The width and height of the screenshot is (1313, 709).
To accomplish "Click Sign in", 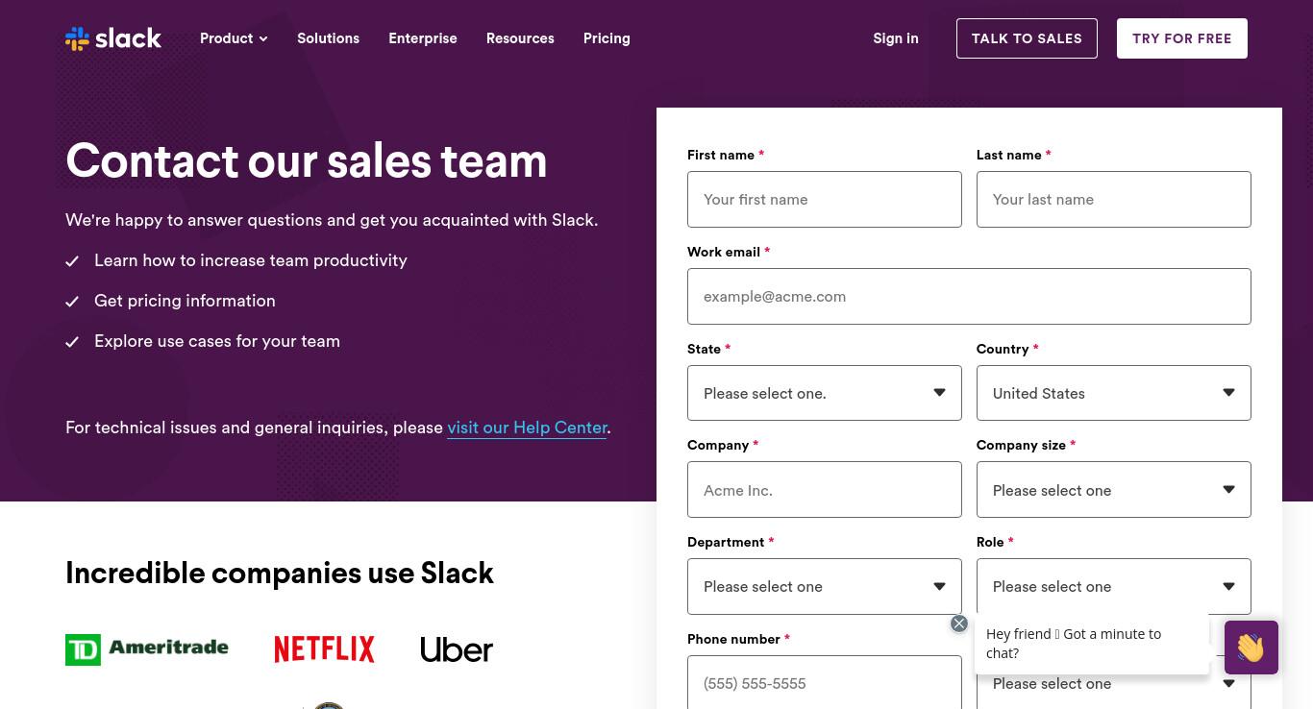I will coord(896,38).
